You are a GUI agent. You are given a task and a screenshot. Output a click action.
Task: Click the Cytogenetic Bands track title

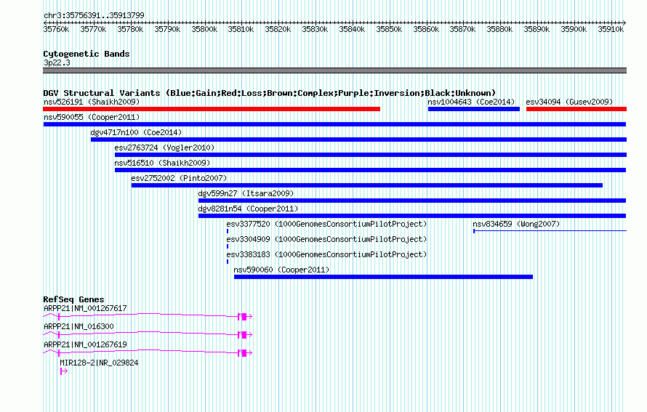pyautogui.click(x=87, y=54)
